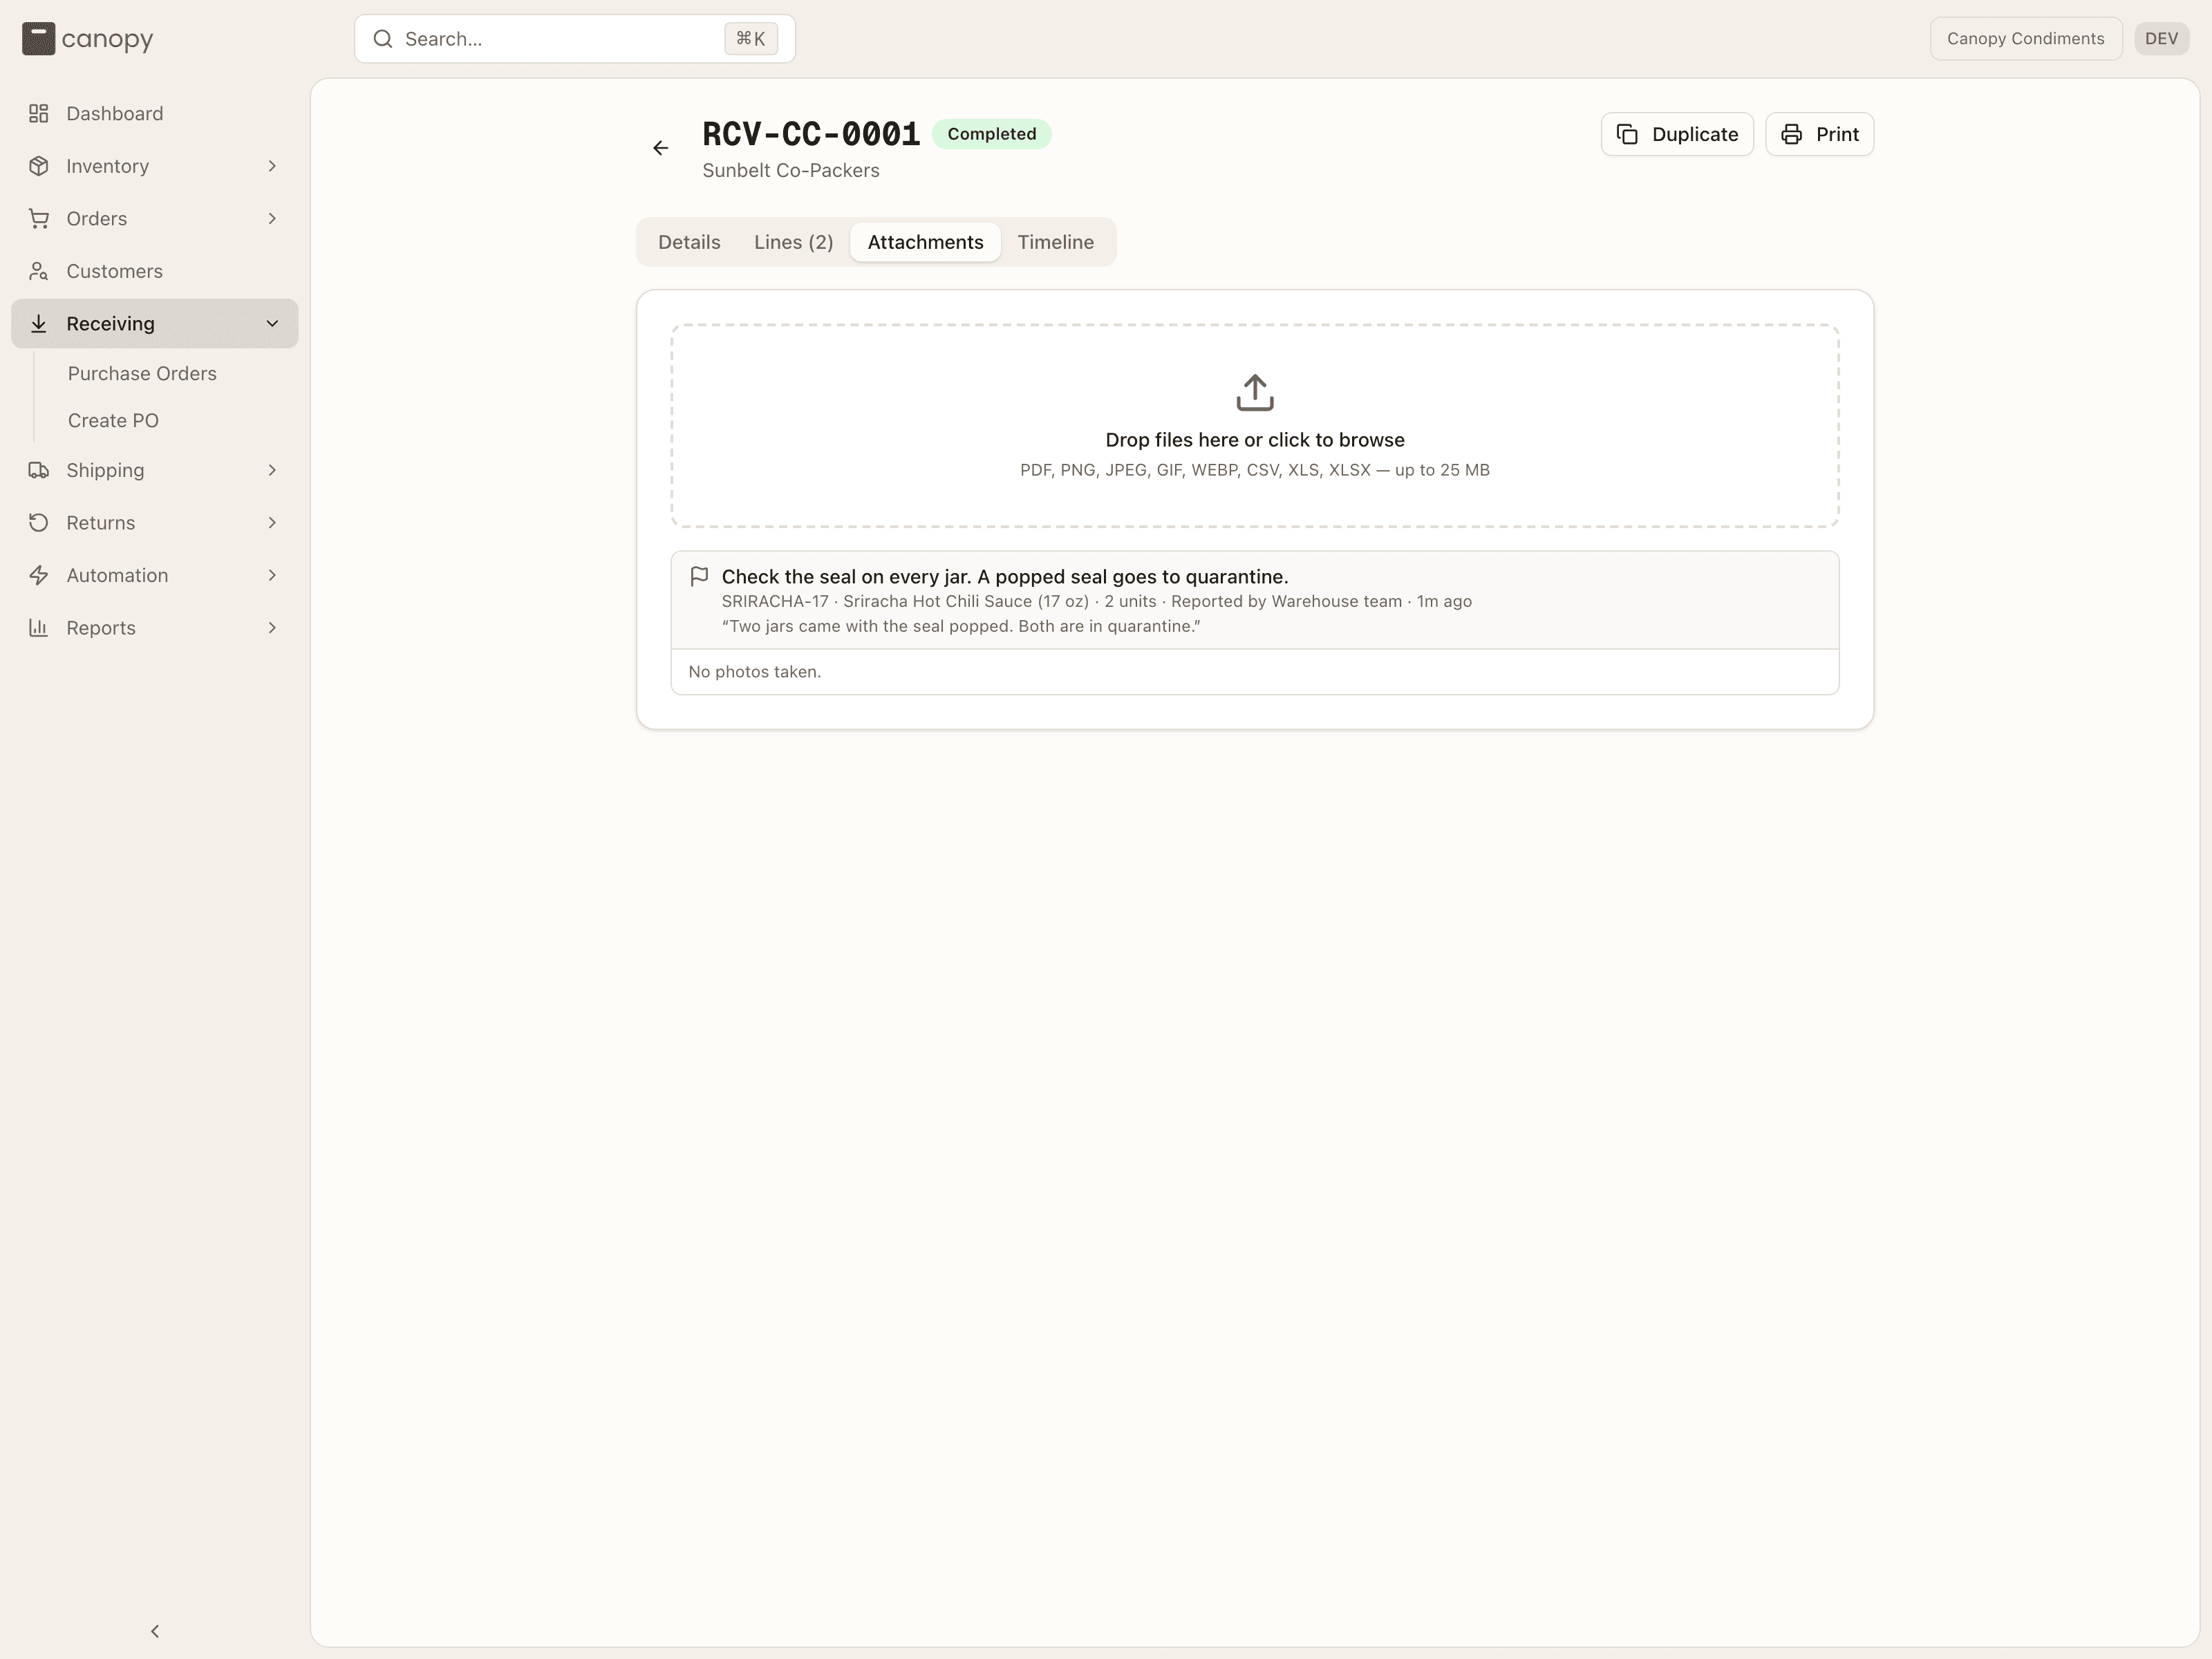2212x1659 pixels.
Task: Click the DEV badge
Action: pyautogui.click(x=2161, y=39)
